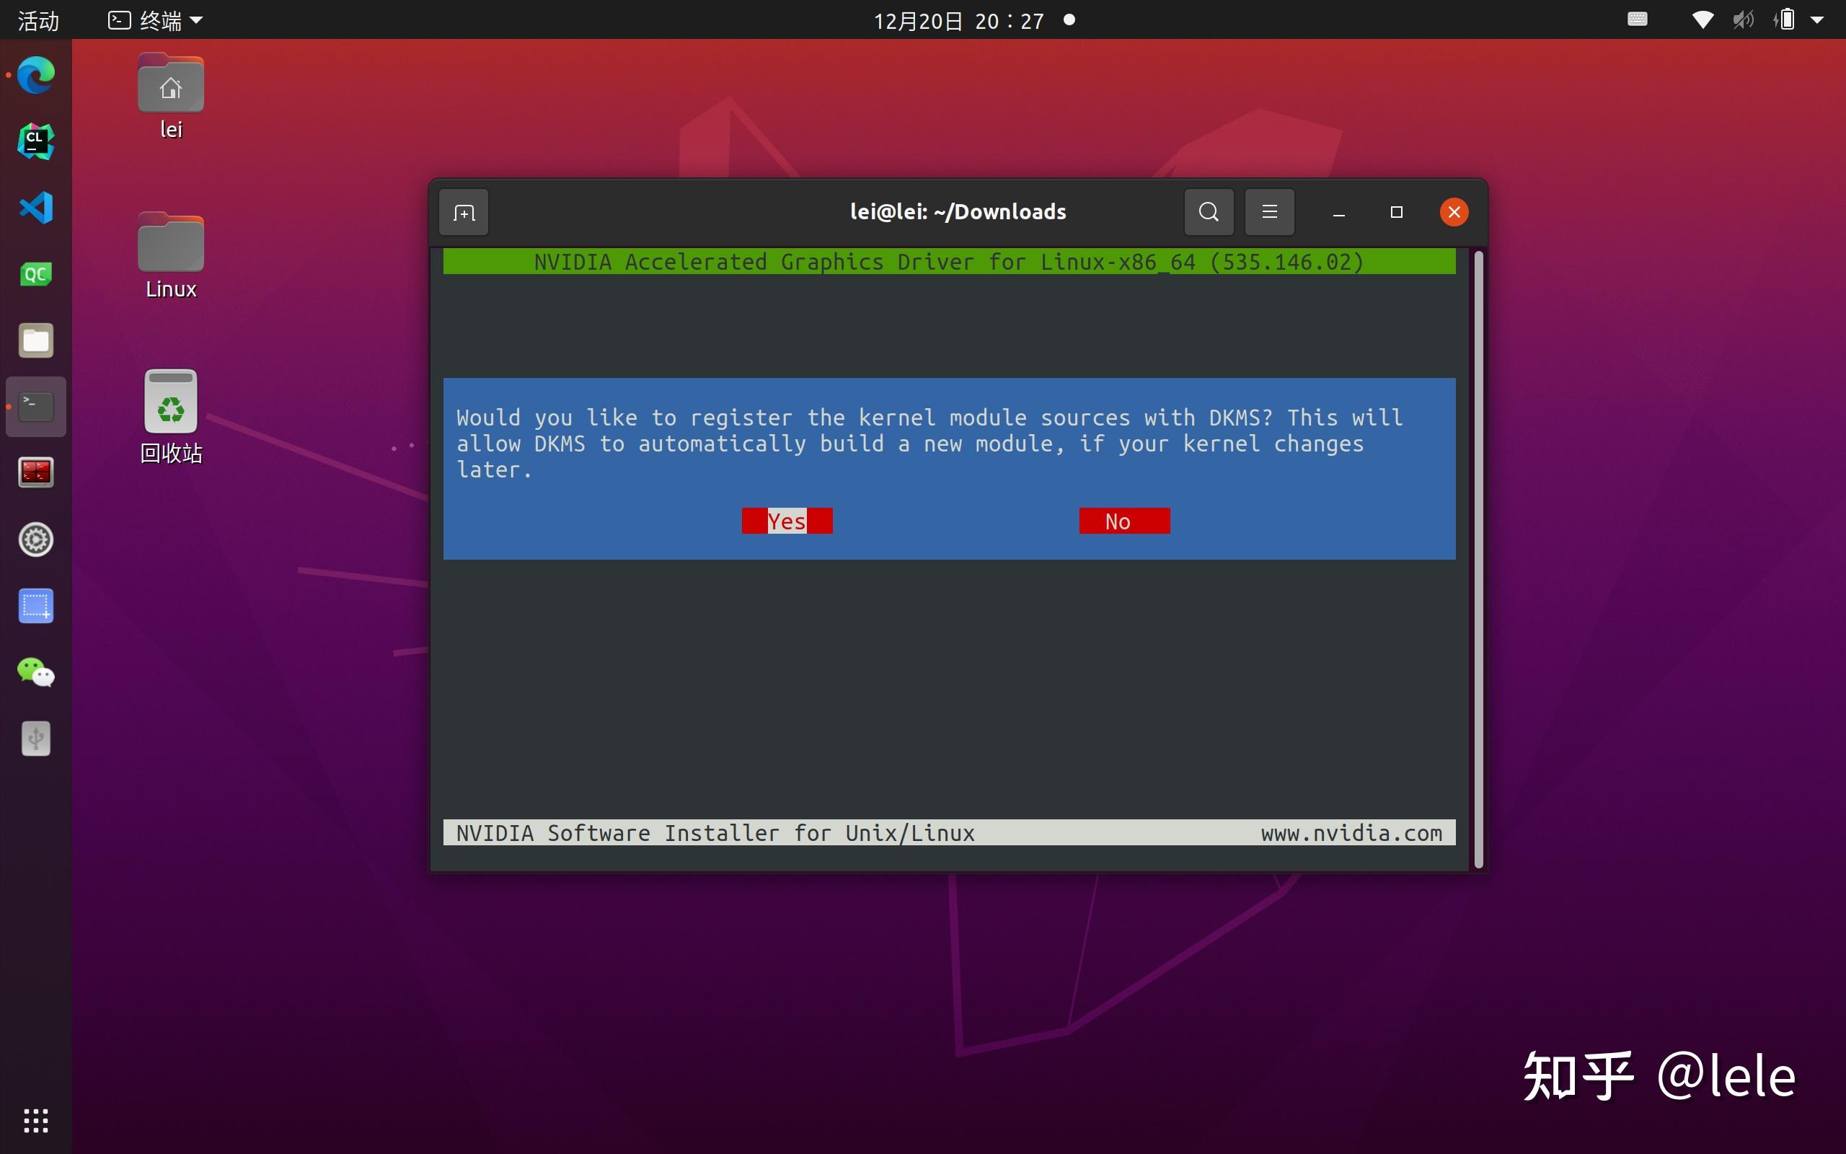Expand the system status menu arrow
The width and height of the screenshot is (1846, 1154).
pos(1817,21)
